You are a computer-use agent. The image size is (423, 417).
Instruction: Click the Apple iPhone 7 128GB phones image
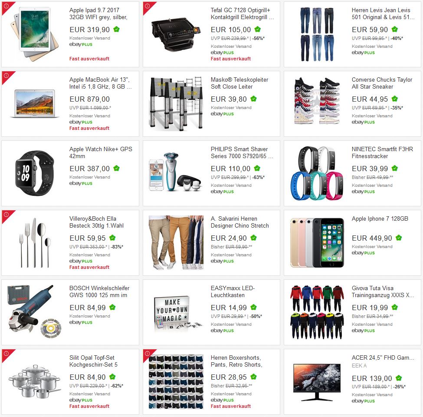[317, 243]
